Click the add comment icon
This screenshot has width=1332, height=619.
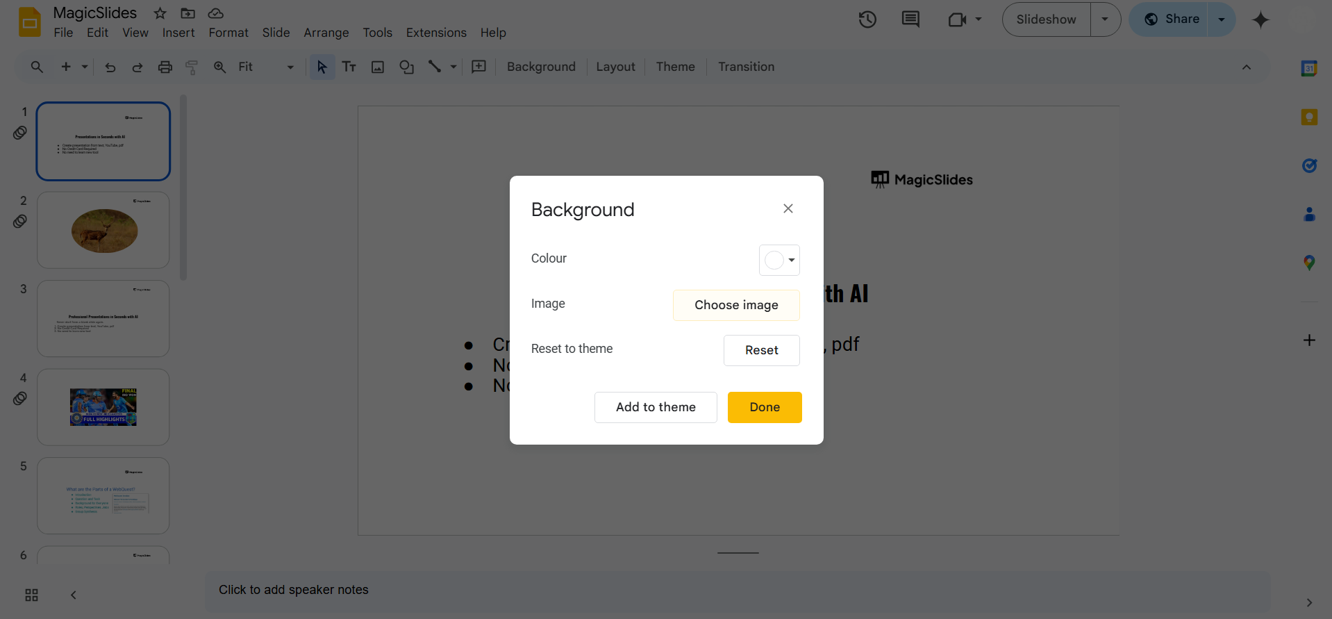click(478, 67)
